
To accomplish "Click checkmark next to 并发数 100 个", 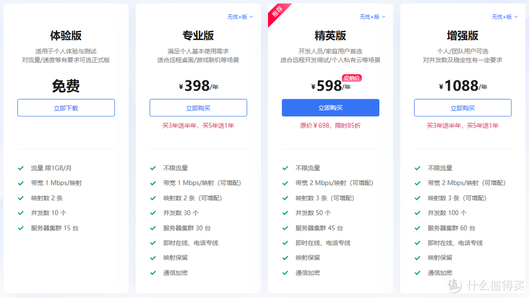I will 418,213.
